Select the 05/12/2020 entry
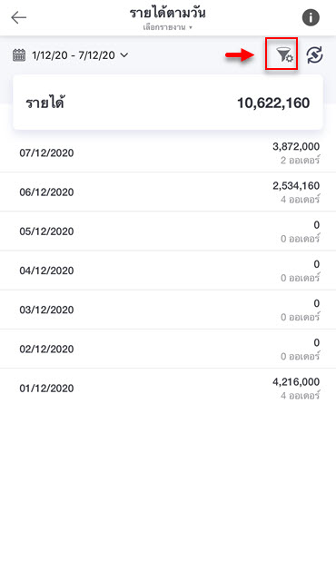This screenshot has height=581, width=336. pos(168,231)
